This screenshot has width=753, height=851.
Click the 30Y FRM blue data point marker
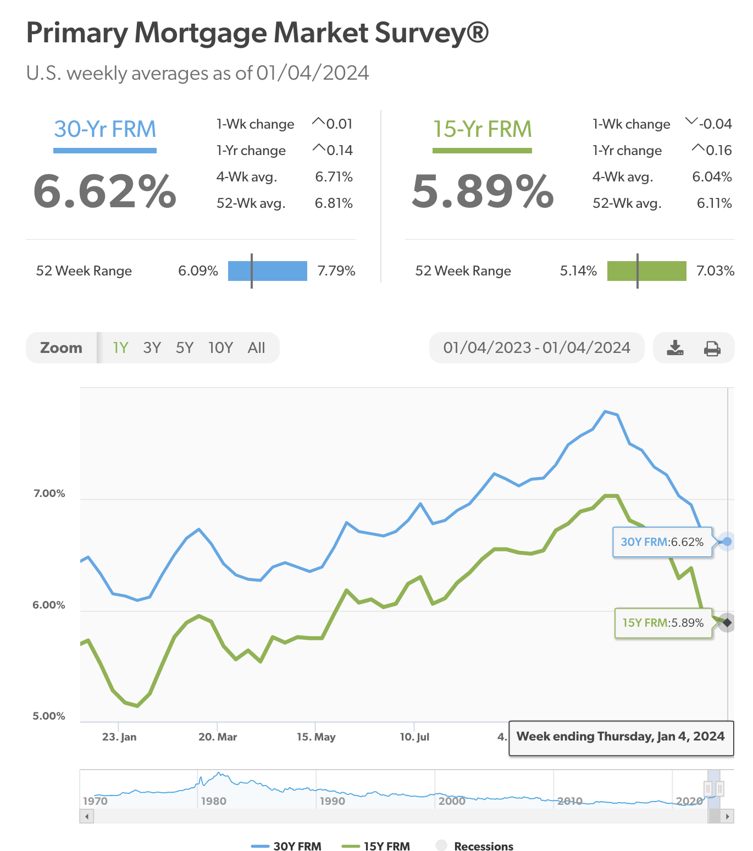(727, 541)
